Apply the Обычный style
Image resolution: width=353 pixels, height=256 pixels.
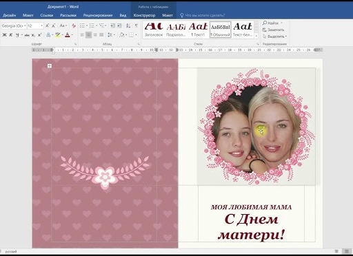(x=220, y=30)
